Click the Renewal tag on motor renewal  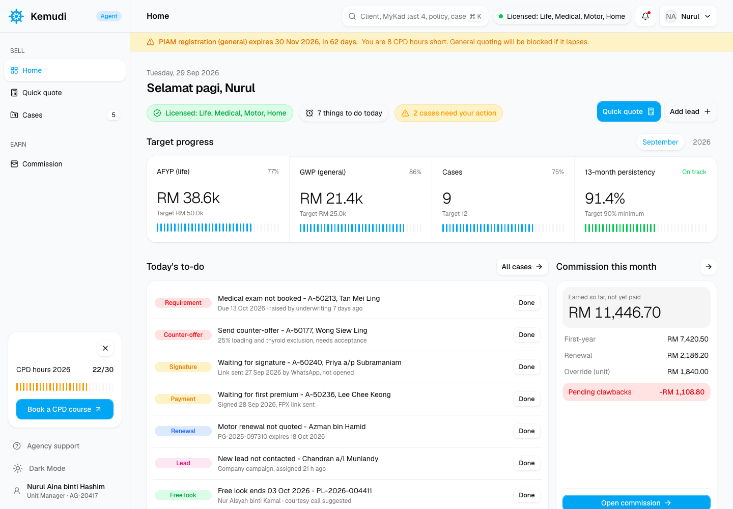(183, 431)
